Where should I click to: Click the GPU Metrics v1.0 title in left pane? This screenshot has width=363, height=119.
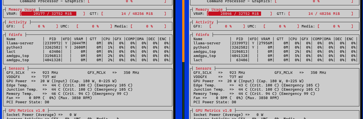pos(27,111)
